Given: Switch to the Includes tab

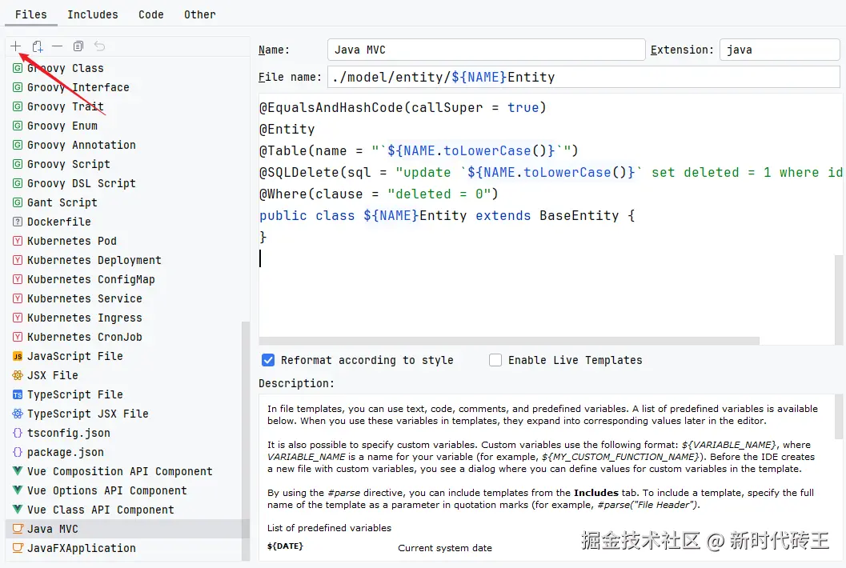Looking at the screenshot, I should (x=93, y=14).
